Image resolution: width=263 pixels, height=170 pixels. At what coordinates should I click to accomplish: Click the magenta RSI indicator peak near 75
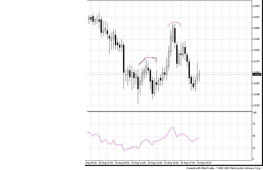point(173,127)
